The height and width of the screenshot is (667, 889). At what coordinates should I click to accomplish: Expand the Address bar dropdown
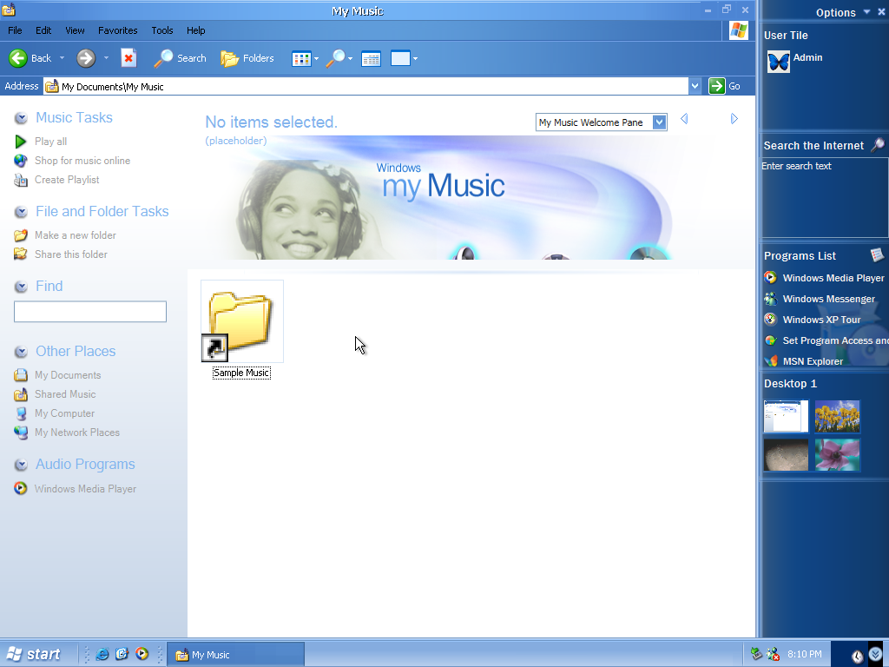click(695, 86)
